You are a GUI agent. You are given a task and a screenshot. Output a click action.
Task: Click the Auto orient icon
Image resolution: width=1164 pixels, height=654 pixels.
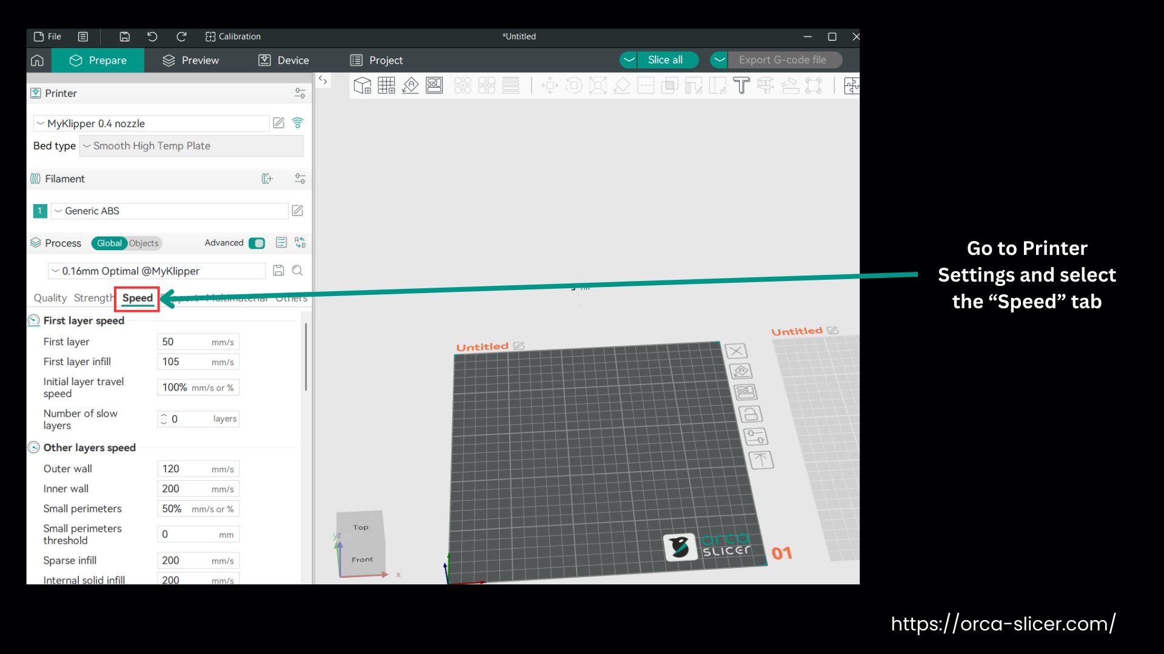[410, 85]
